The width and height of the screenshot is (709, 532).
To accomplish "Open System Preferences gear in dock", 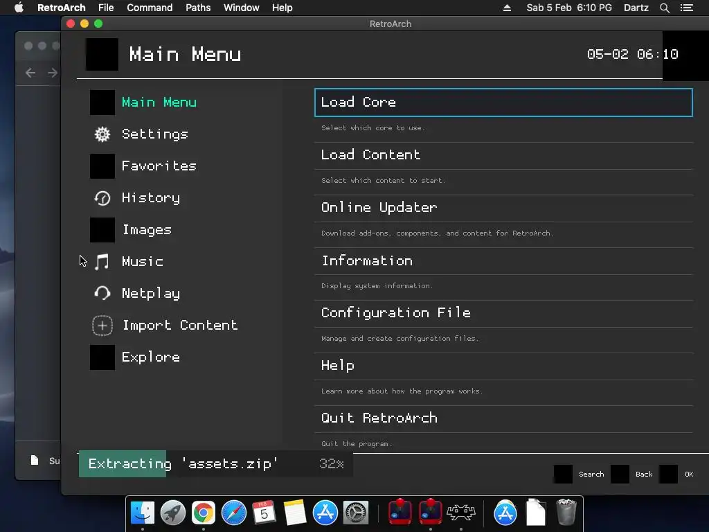I will (x=356, y=513).
